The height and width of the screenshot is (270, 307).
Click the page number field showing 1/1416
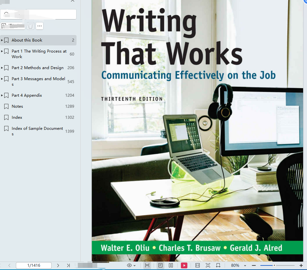pos(34,265)
